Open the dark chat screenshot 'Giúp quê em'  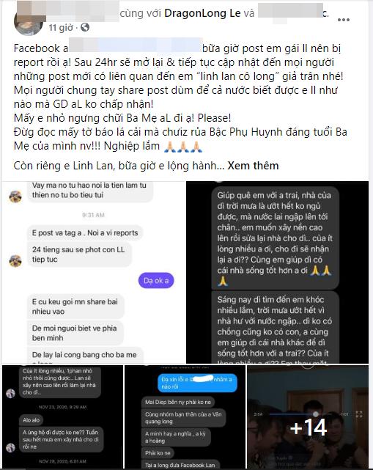click(x=278, y=272)
